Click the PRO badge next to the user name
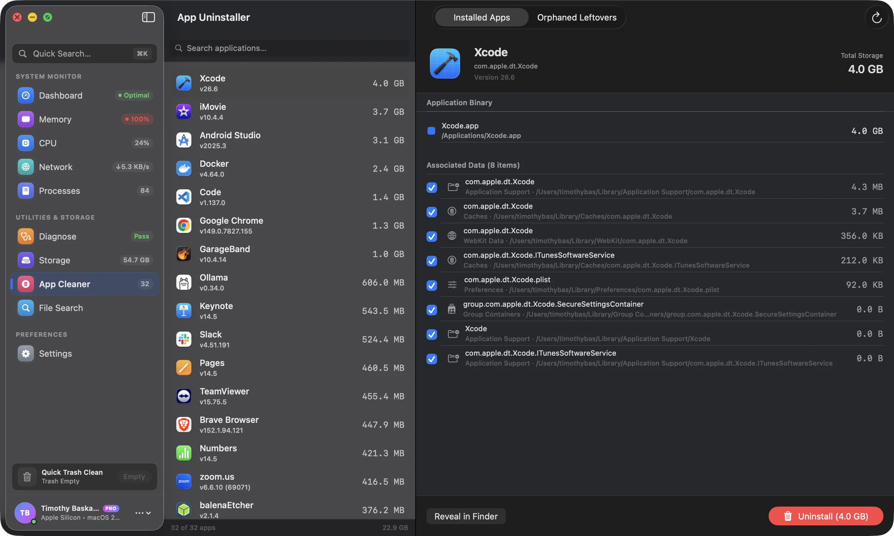The height and width of the screenshot is (536, 894). tap(111, 508)
